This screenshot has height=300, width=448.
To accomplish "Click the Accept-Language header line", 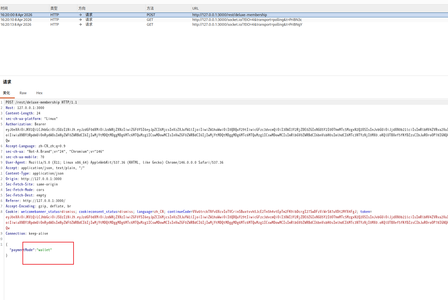I will (x=36, y=146).
